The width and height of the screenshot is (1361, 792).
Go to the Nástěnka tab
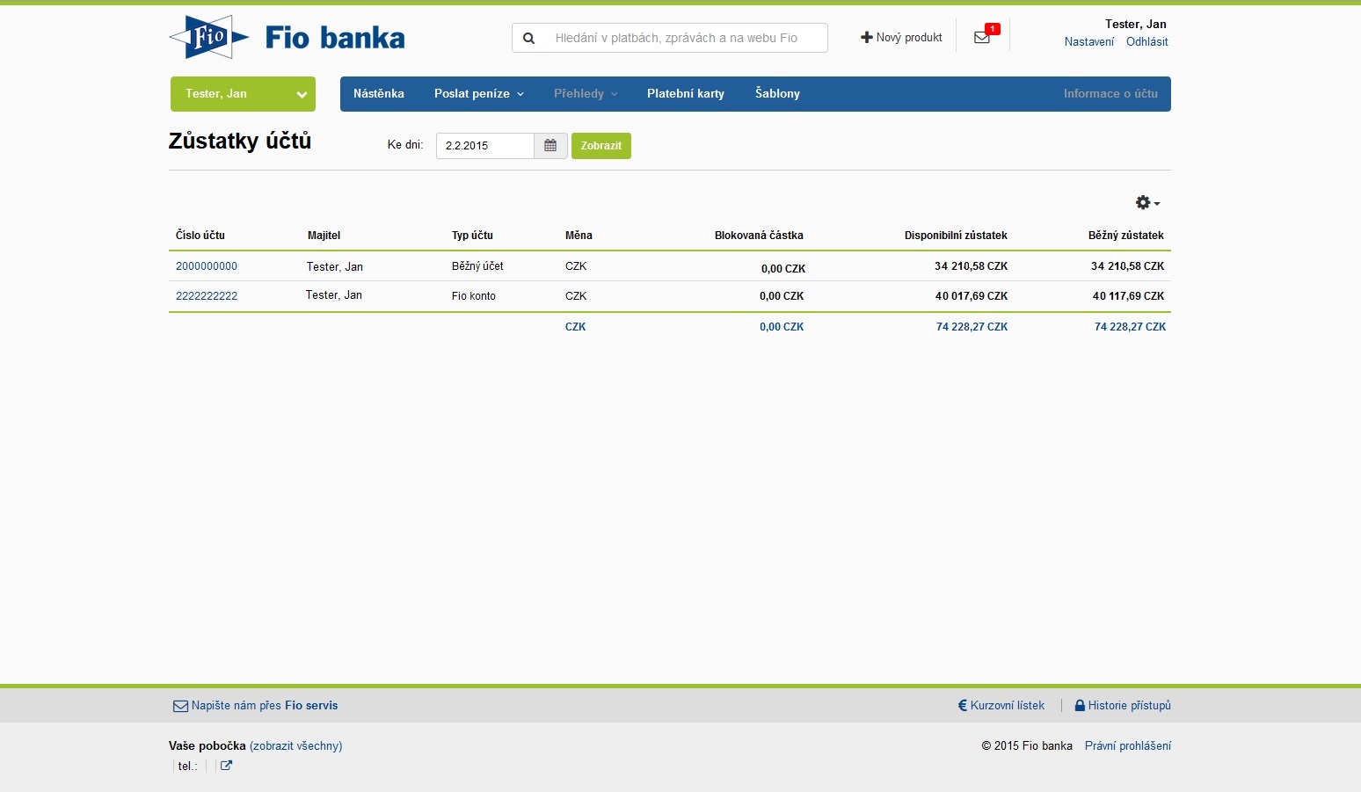379,94
